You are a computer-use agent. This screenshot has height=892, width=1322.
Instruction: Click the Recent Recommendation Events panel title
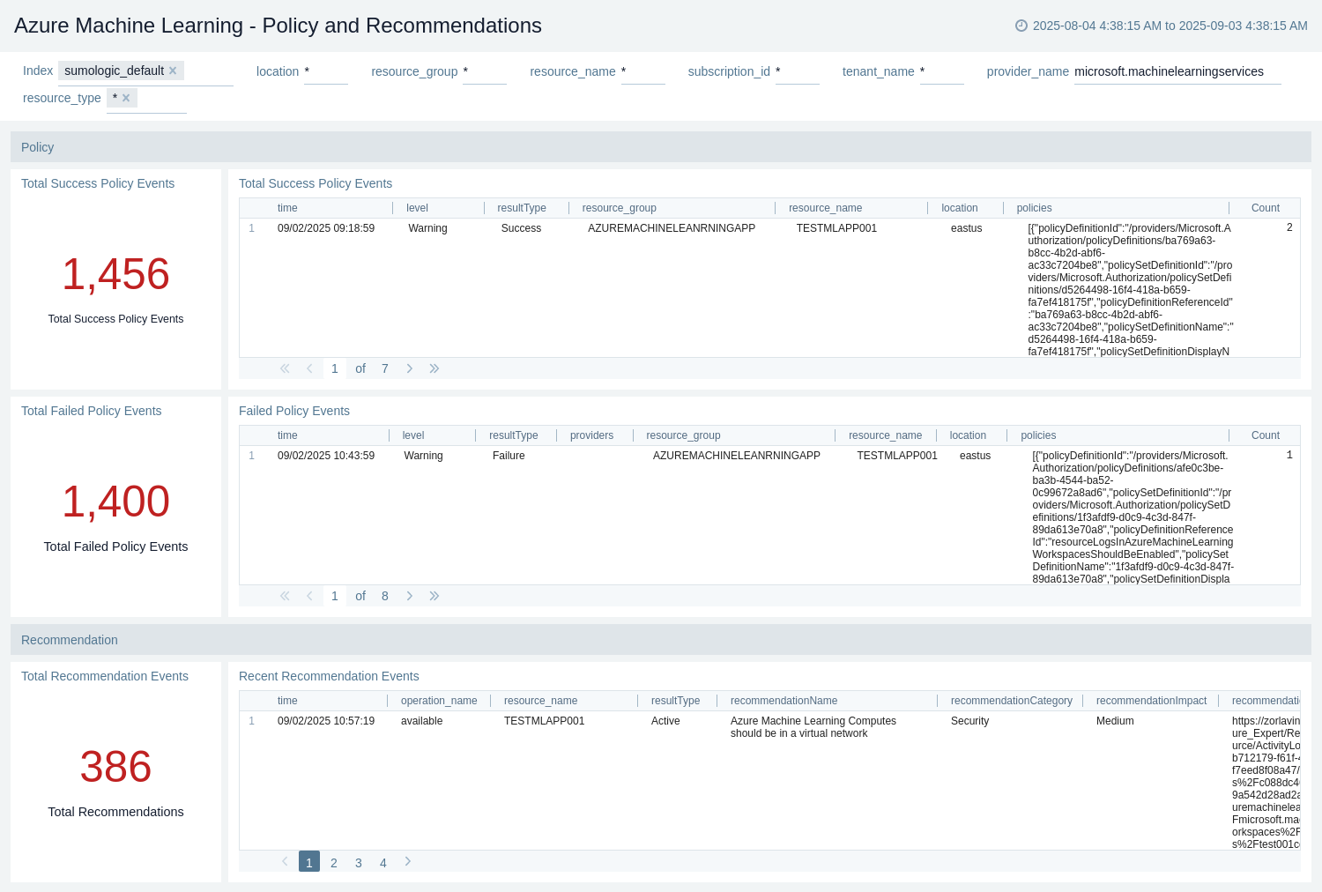[329, 676]
